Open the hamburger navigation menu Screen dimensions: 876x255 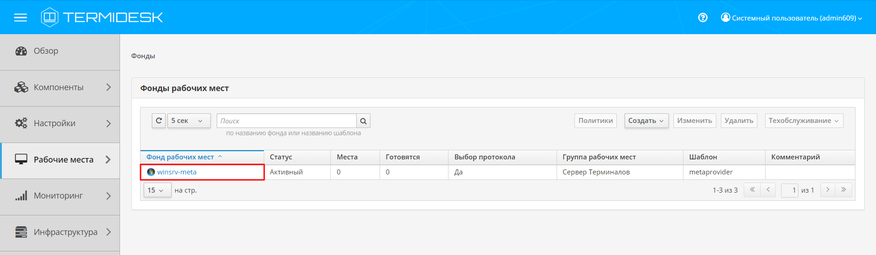tap(21, 18)
